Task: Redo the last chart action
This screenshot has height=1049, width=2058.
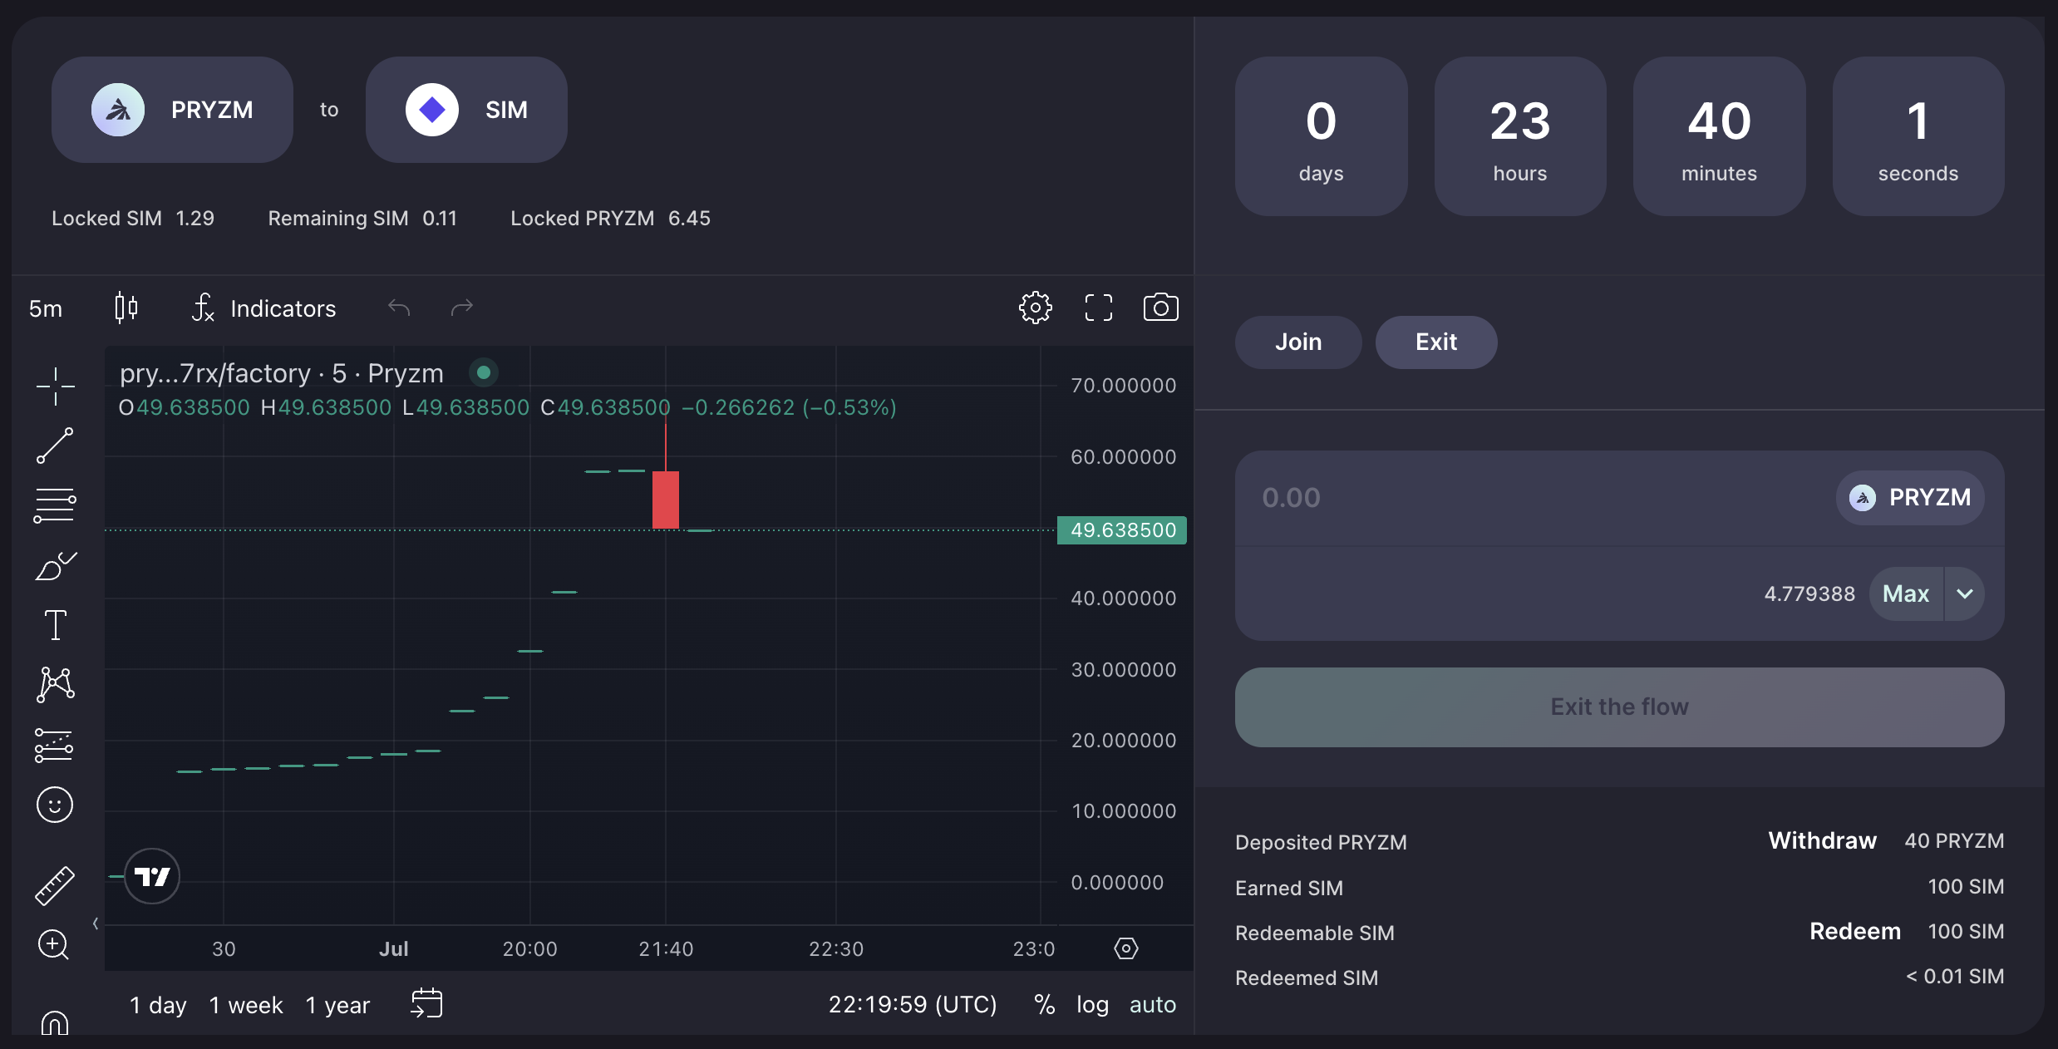Action: (x=462, y=308)
